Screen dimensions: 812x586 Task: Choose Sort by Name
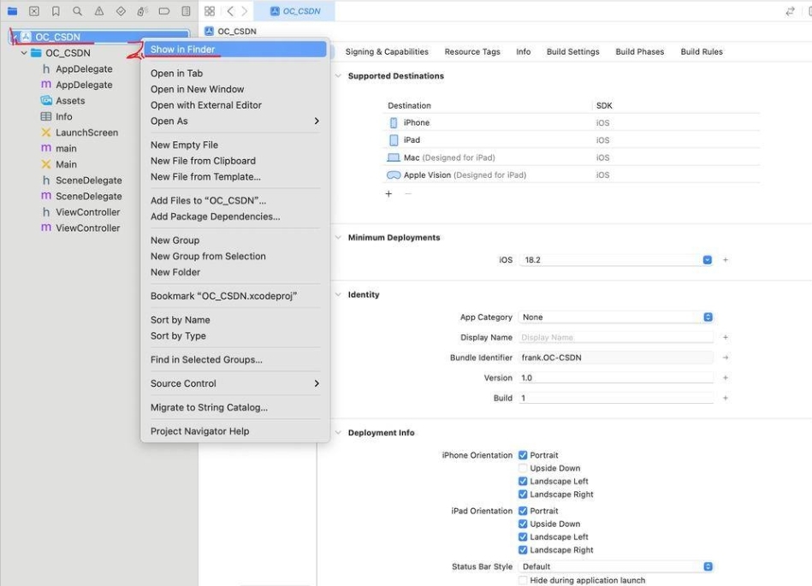pyautogui.click(x=235, y=320)
